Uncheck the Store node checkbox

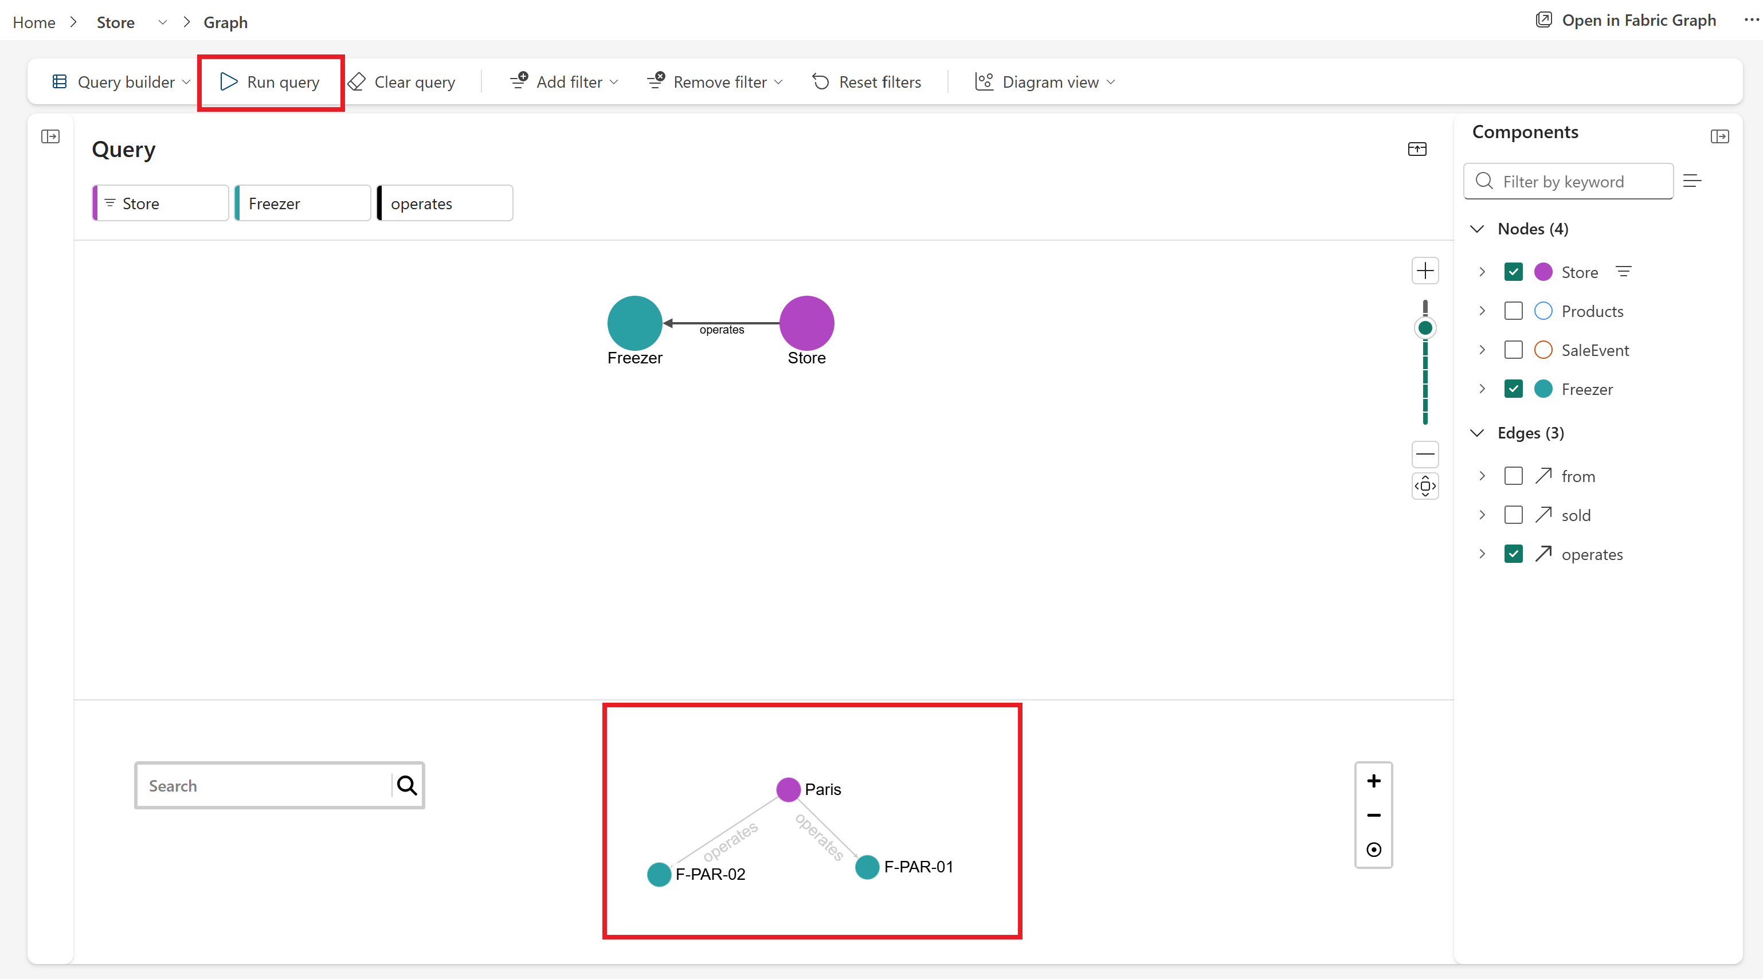coord(1513,272)
